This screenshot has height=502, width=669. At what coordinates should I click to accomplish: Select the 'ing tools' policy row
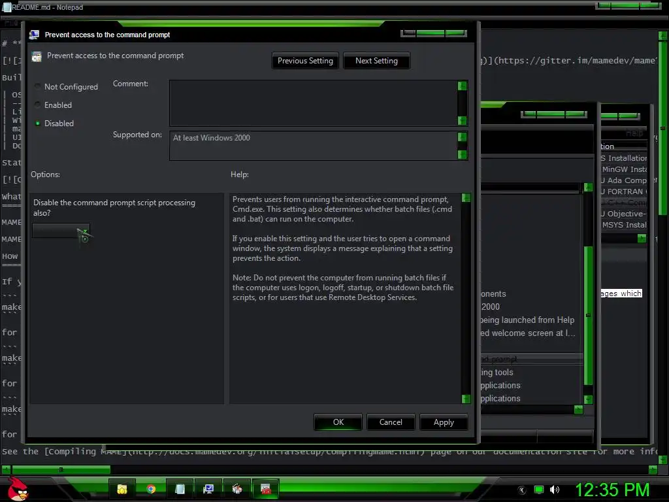pyautogui.click(x=497, y=372)
